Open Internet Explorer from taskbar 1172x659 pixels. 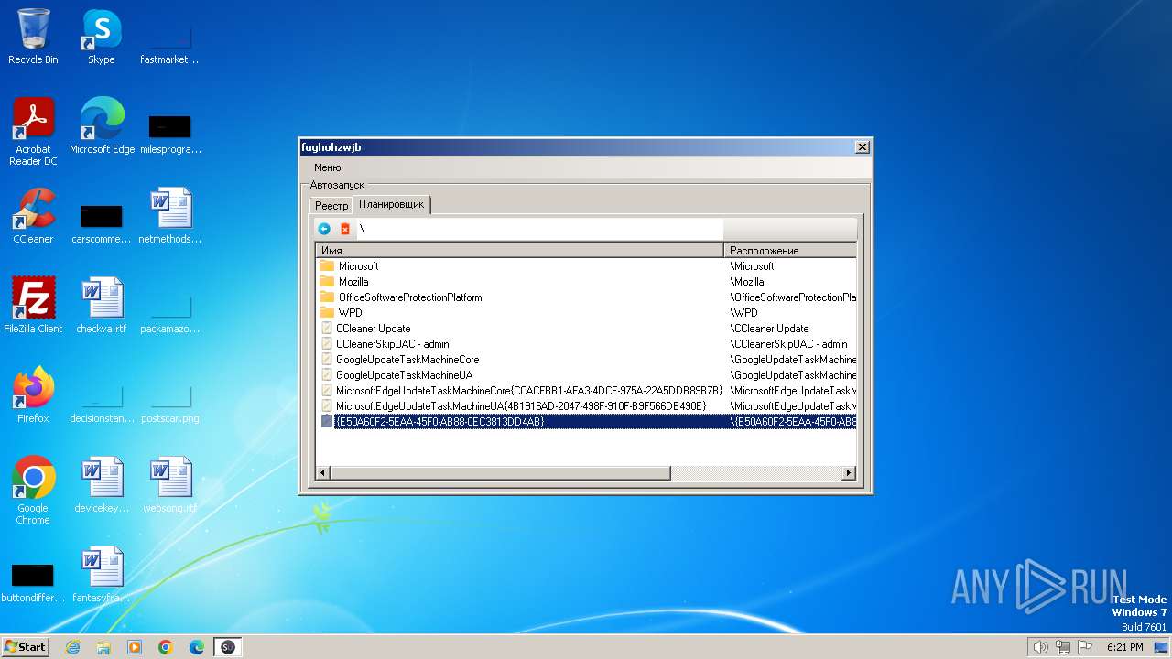73,647
